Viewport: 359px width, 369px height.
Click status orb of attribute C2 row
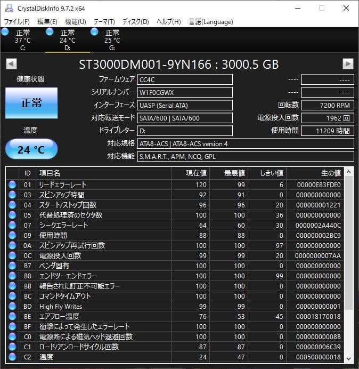tap(12, 357)
